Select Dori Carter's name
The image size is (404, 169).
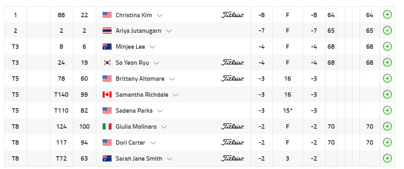pos(130,143)
